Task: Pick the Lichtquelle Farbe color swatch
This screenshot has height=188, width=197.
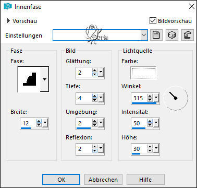Action: 143,73
